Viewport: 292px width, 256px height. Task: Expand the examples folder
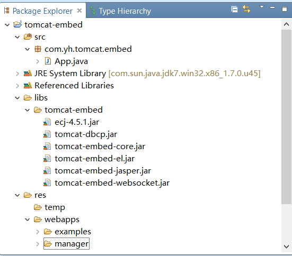tap(38, 232)
